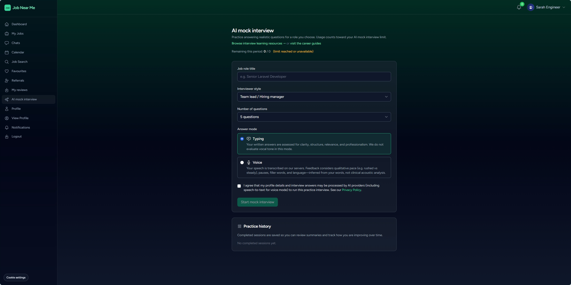Click the 'limit reached or unavailable' text

[293, 51]
